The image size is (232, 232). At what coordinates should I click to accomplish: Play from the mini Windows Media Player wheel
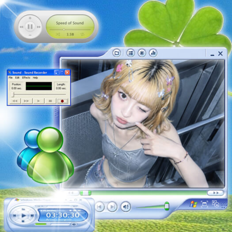[x=23, y=216]
